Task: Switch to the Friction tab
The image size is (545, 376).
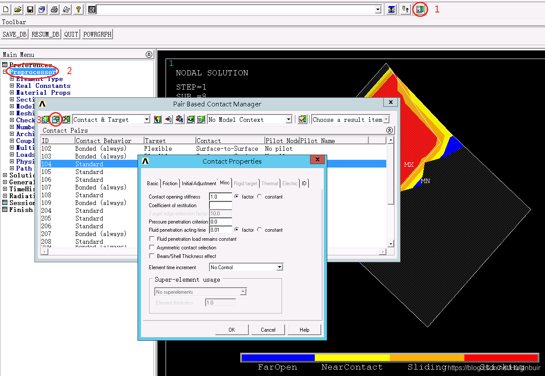Action: tap(170, 183)
